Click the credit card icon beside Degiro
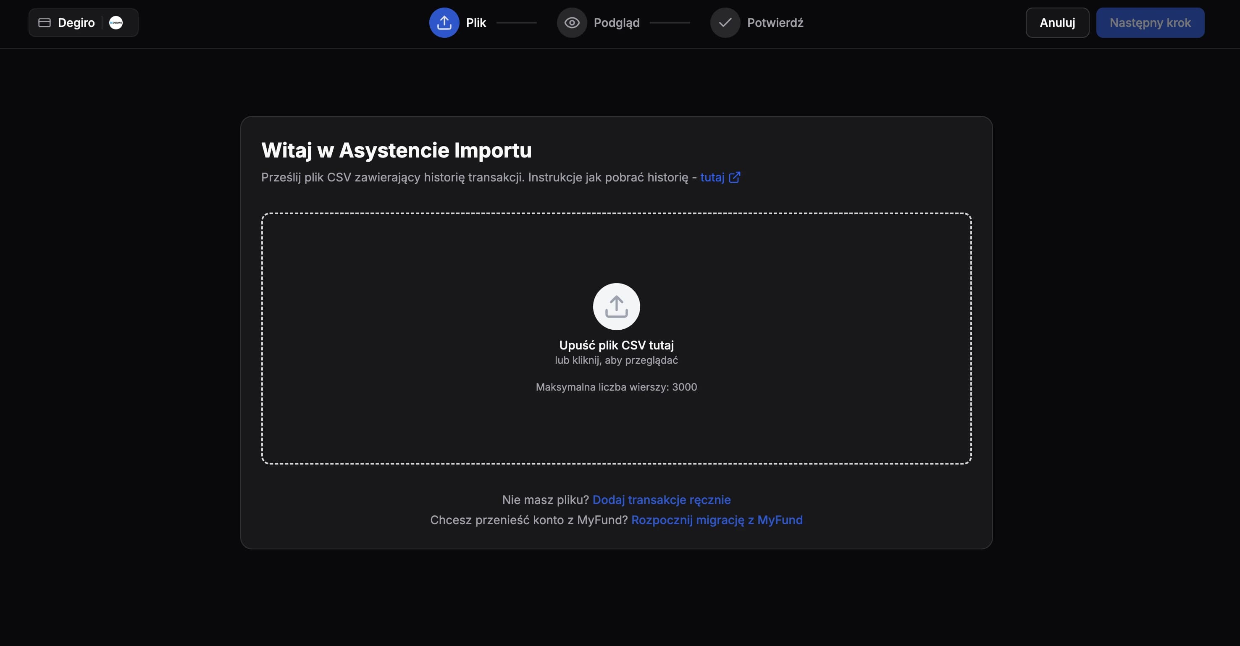Screen dimensions: 1240x646 tap(44, 23)
